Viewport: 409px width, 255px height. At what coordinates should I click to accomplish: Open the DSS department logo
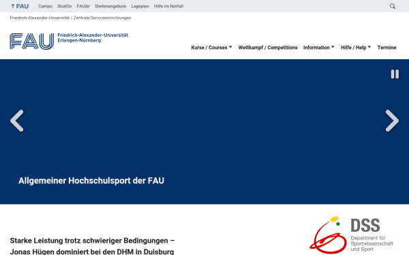[351, 235]
